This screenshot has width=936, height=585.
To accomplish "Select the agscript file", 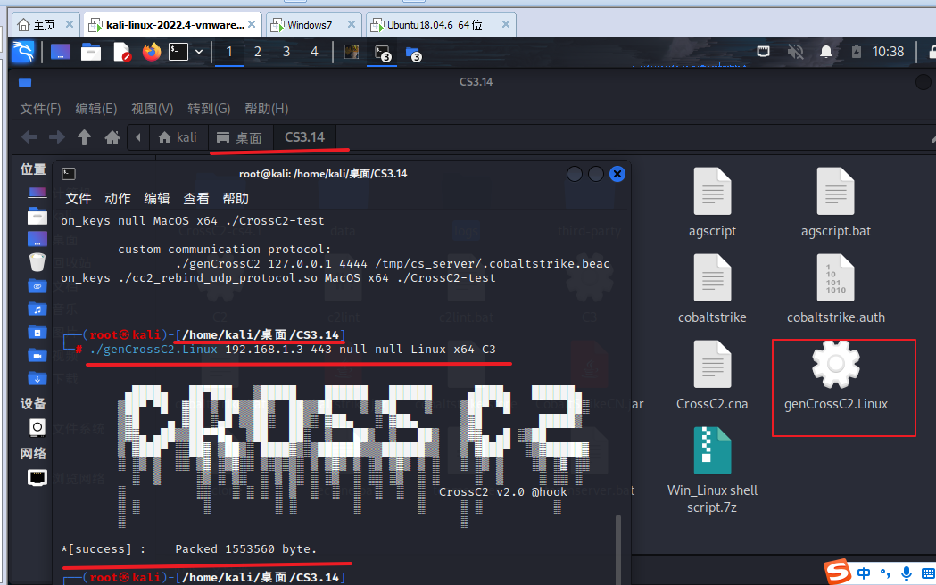I will (712, 202).
